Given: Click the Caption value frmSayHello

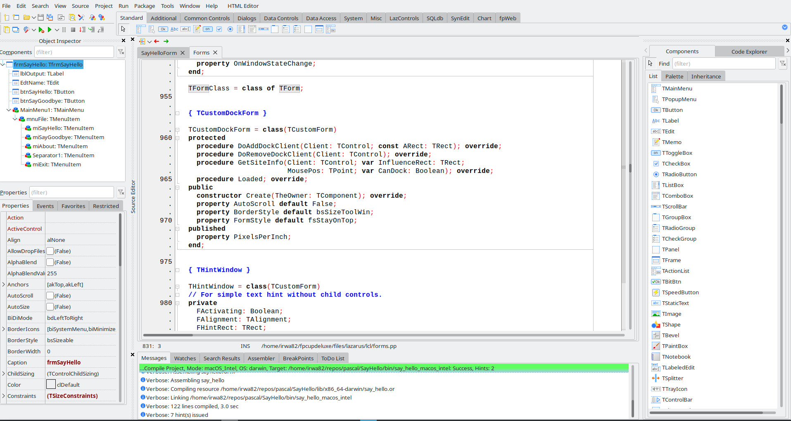Looking at the screenshot, I should (x=64, y=362).
